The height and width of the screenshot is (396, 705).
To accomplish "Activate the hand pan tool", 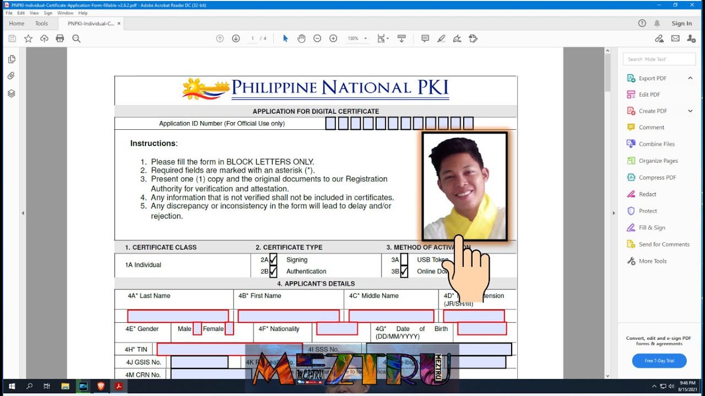I will pos(301,38).
